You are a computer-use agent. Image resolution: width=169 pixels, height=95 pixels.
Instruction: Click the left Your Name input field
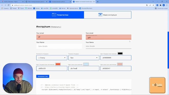(x=59, y=46)
